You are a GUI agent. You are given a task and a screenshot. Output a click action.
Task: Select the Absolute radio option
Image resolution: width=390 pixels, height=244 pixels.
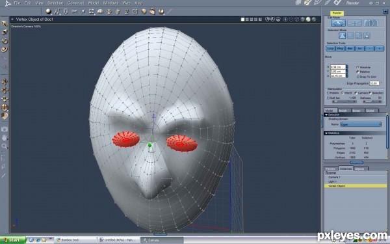pos(357,68)
